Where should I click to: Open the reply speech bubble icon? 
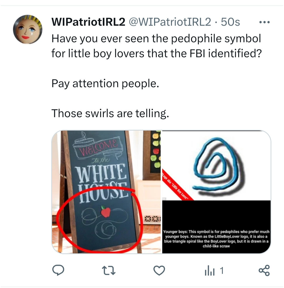point(58,270)
